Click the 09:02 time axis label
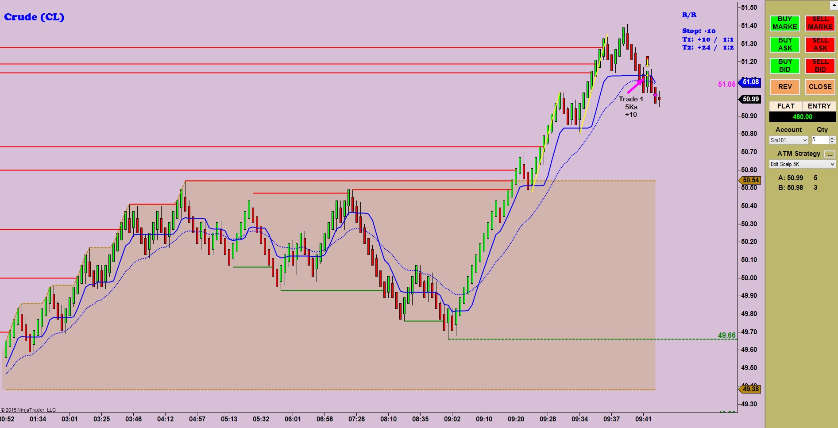 (x=452, y=419)
